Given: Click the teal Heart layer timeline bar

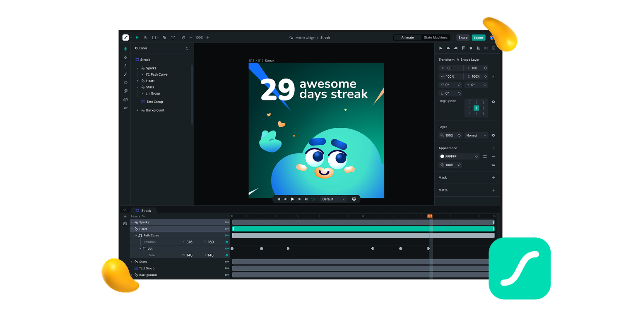Looking at the screenshot, I should (x=363, y=229).
